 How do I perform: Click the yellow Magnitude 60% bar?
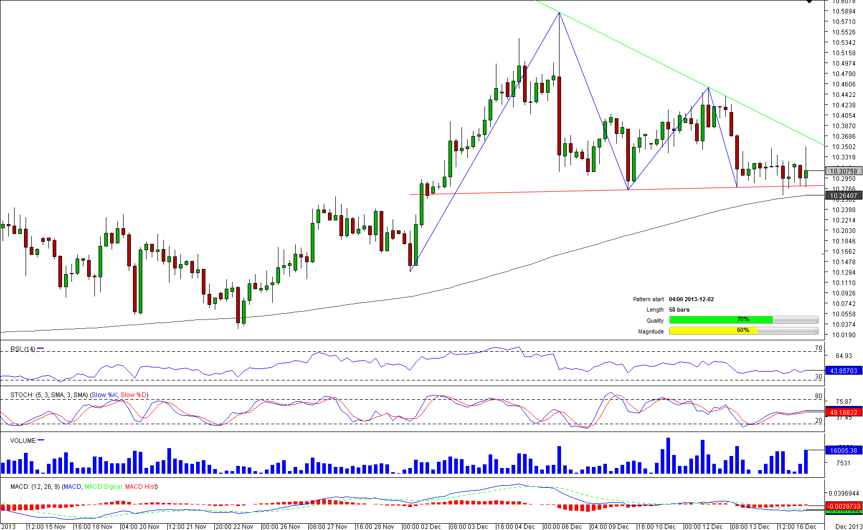[x=713, y=331]
